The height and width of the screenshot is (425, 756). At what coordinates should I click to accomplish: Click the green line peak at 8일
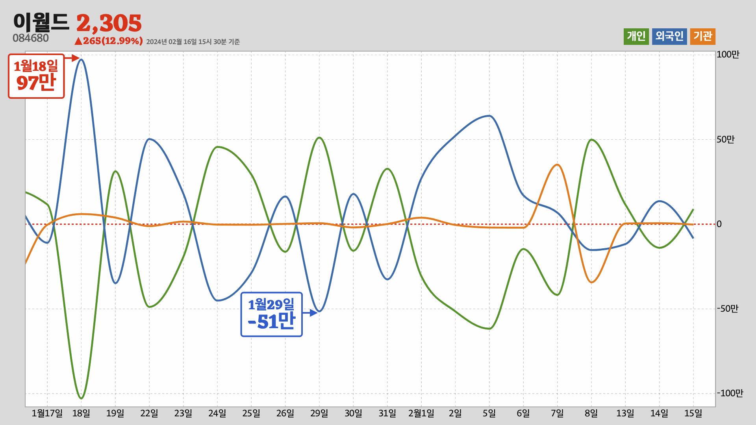pos(591,140)
